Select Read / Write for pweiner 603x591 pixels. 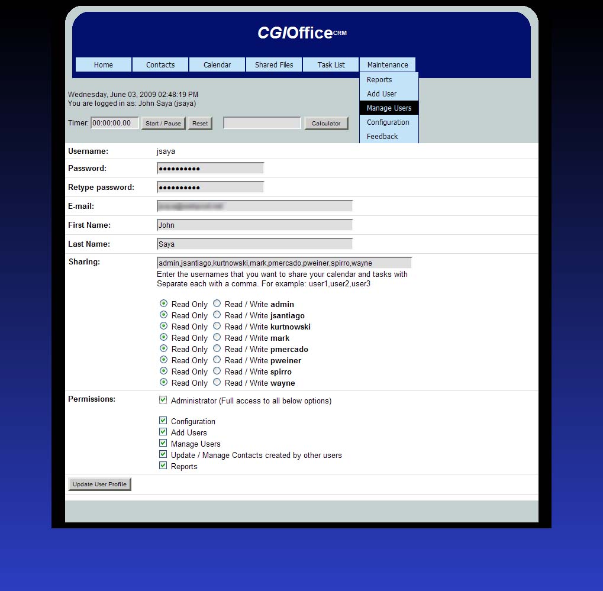tap(217, 360)
